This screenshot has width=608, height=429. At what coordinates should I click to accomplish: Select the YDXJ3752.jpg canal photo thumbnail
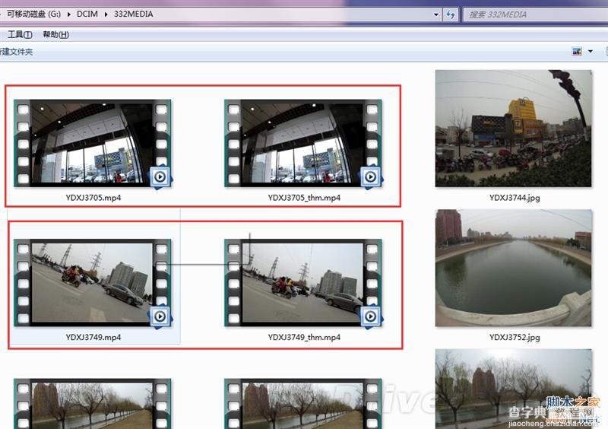[x=514, y=268]
